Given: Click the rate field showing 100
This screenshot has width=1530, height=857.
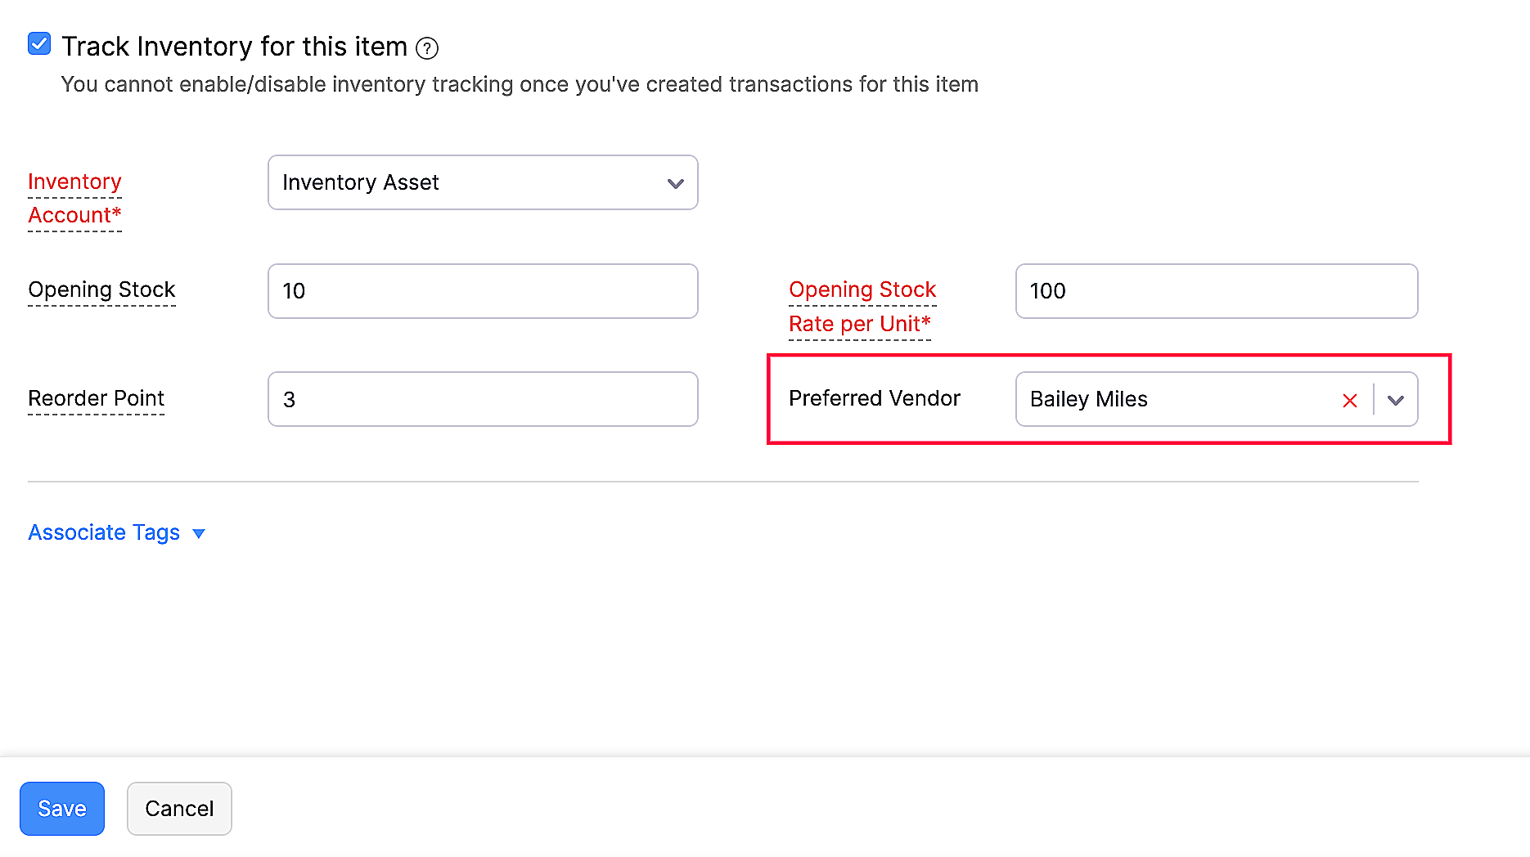Looking at the screenshot, I should pyautogui.click(x=1217, y=291).
